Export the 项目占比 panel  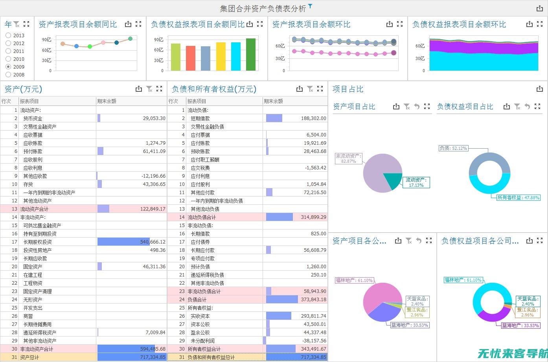coord(540,89)
